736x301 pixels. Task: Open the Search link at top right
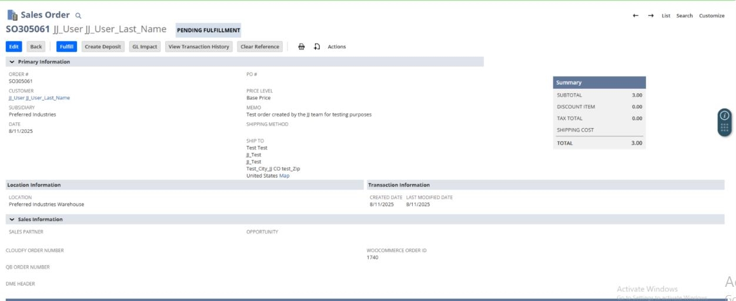click(684, 15)
